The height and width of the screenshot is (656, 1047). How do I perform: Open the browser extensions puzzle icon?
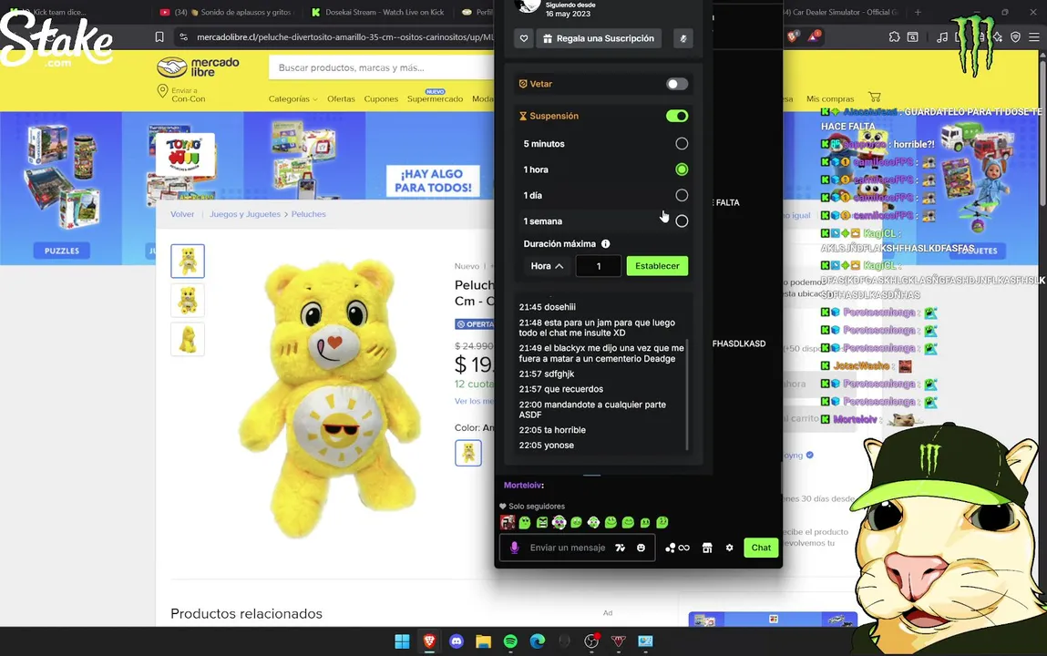point(894,37)
